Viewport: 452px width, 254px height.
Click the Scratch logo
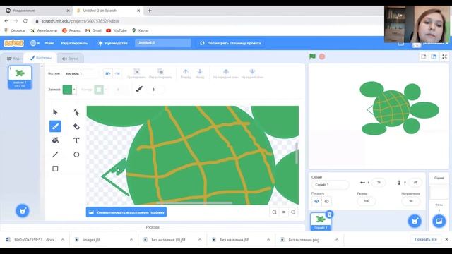point(13,43)
